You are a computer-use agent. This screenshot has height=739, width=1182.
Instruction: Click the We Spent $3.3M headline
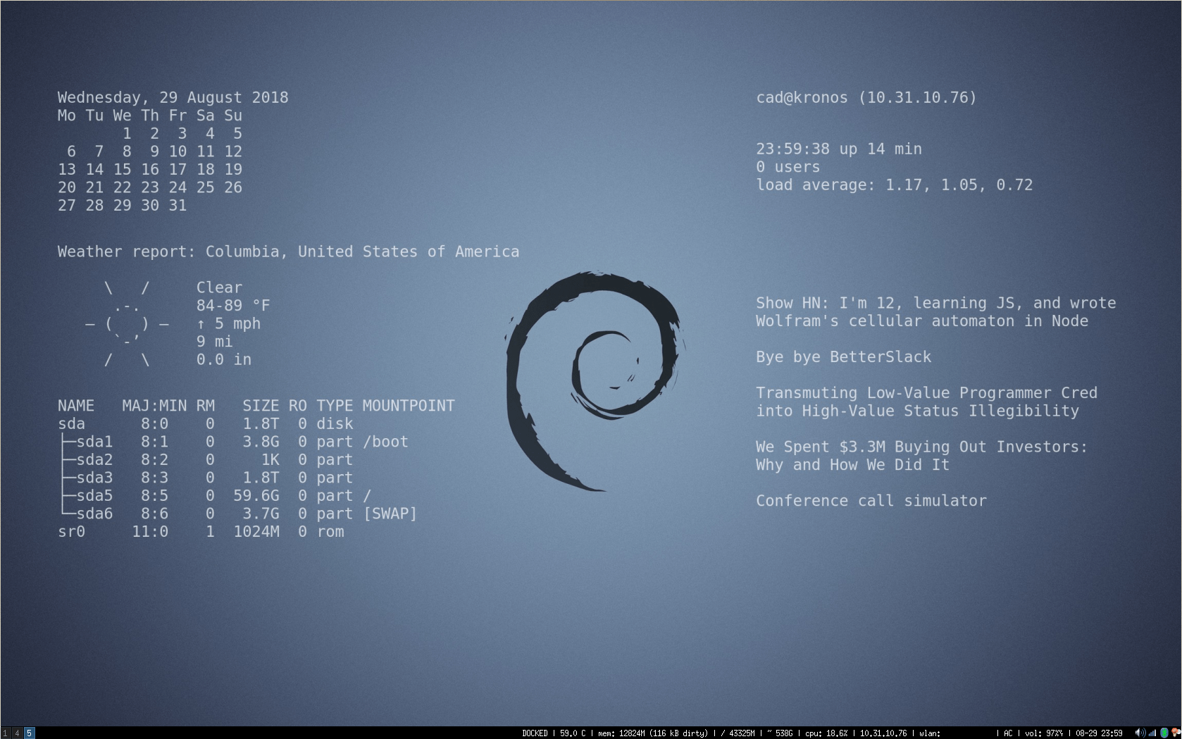click(922, 456)
